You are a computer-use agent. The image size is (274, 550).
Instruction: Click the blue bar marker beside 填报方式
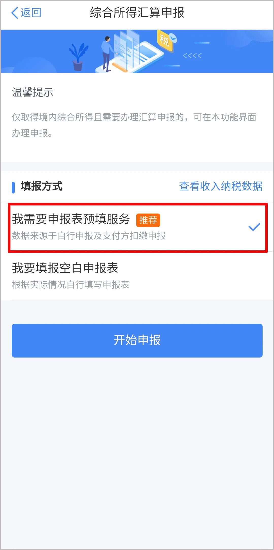[13, 187]
